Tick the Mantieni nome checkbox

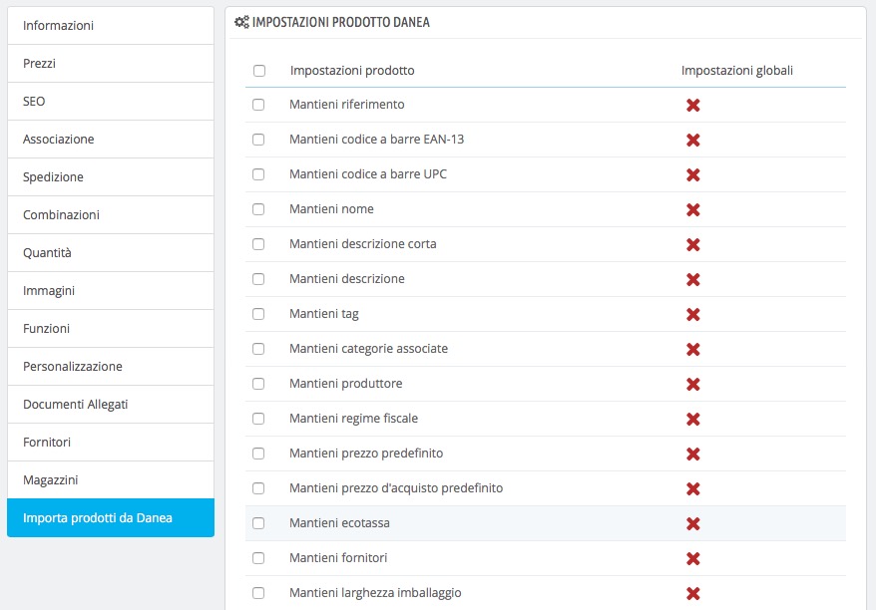point(258,209)
